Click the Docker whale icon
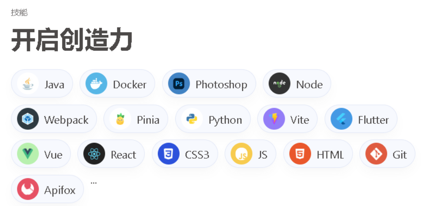This screenshot has height=206, width=434. (x=96, y=84)
